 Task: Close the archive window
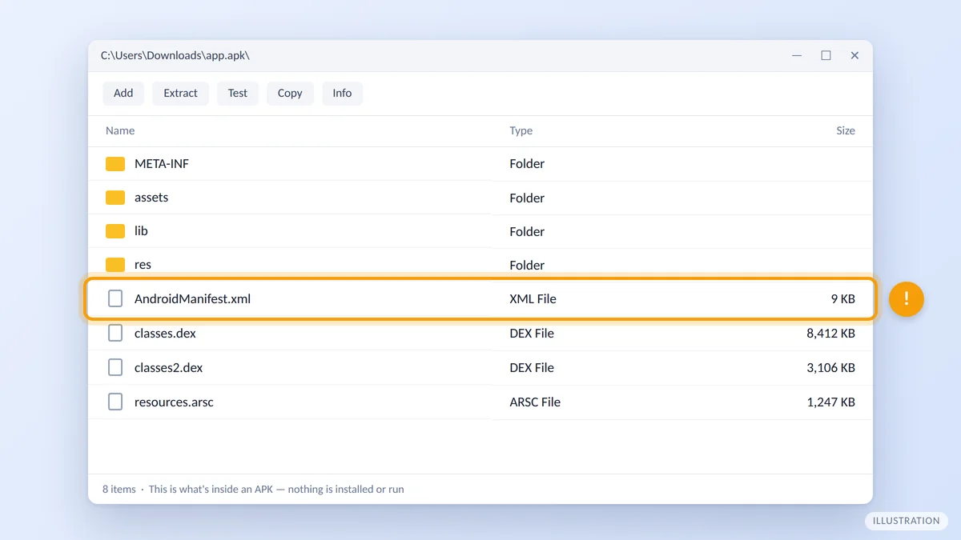pos(854,55)
